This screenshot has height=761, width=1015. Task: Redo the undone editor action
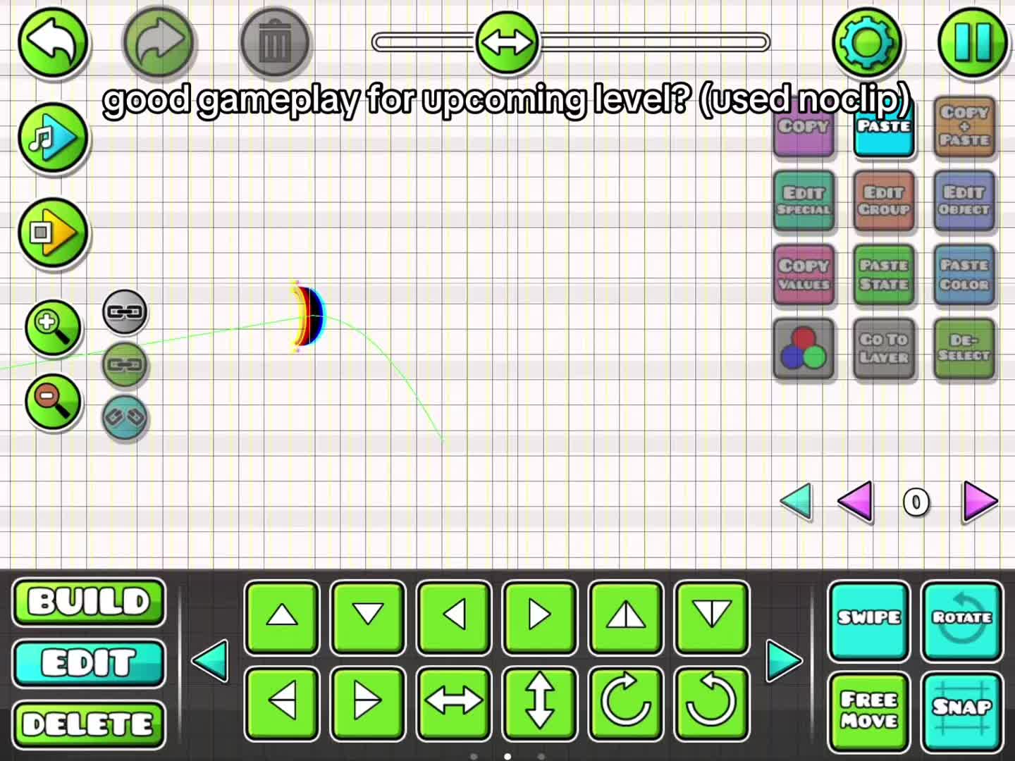pyautogui.click(x=159, y=42)
